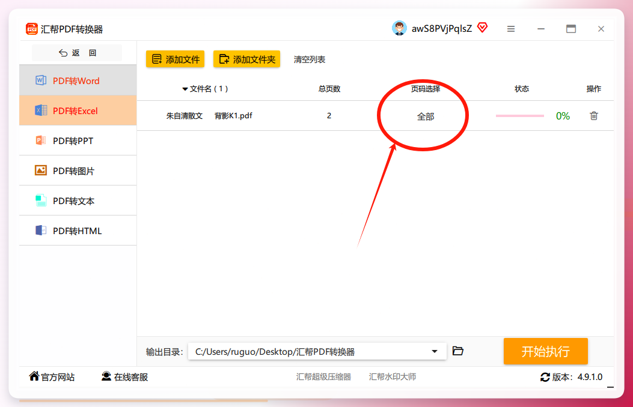Click the total pages value 2
Image resolution: width=633 pixels, height=407 pixels.
pos(329,116)
